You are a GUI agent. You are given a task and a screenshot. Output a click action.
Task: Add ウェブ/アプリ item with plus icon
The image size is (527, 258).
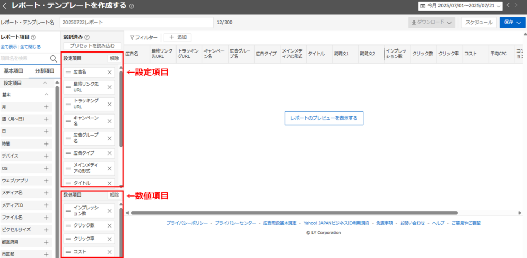point(46,181)
